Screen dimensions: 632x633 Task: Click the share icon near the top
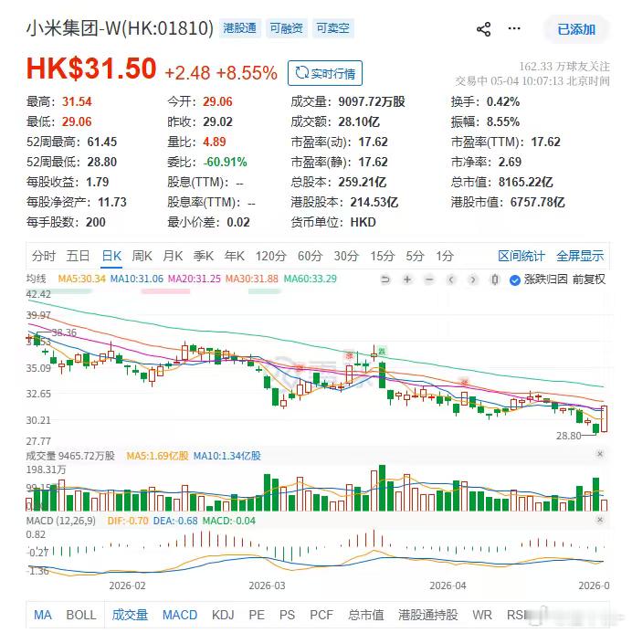[x=483, y=29]
